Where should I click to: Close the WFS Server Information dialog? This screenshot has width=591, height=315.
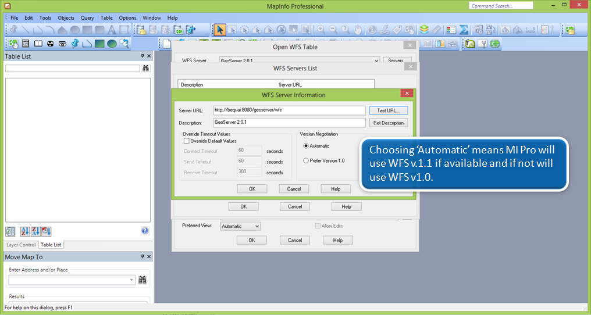point(407,93)
